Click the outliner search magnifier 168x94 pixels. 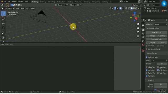click(x=154, y=5)
